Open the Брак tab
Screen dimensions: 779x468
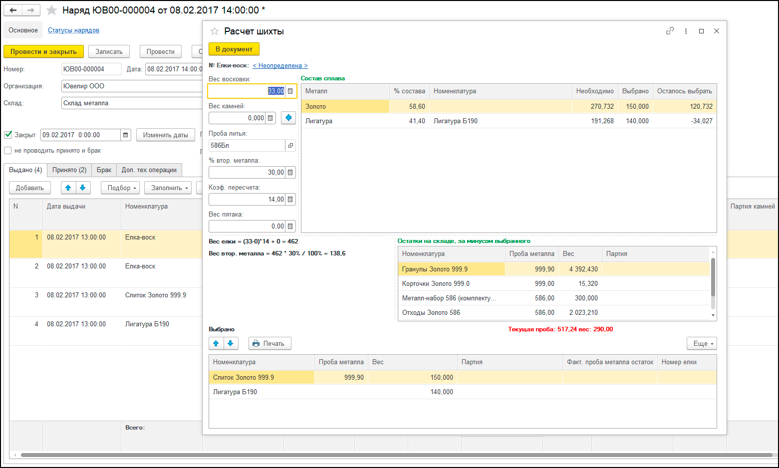pyautogui.click(x=104, y=170)
